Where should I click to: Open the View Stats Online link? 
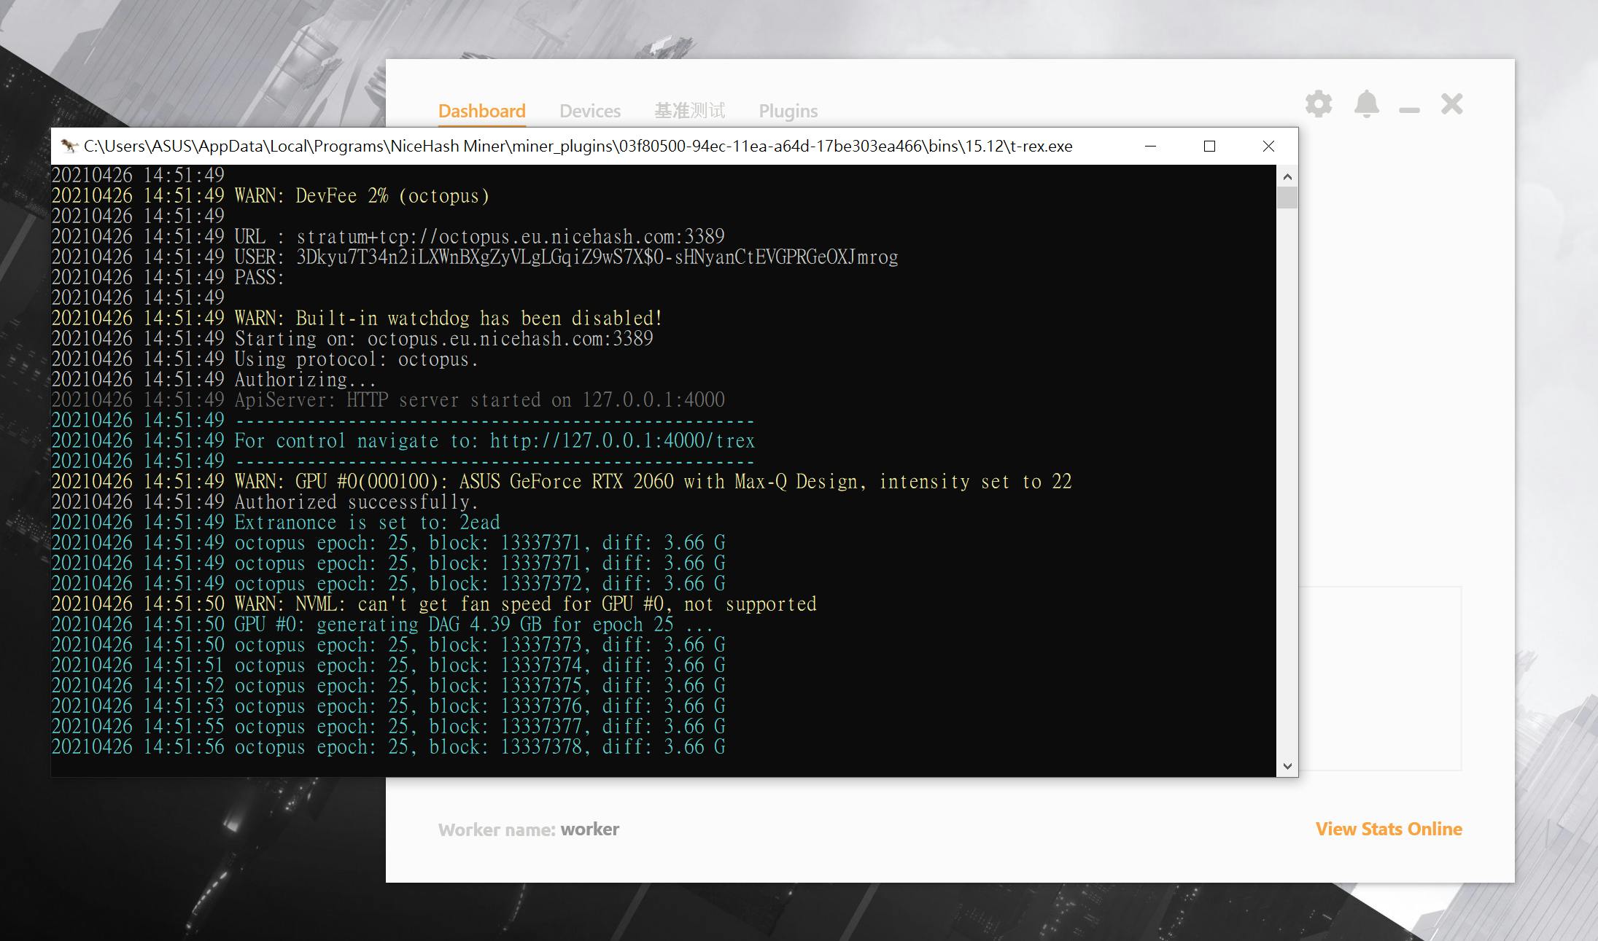pos(1388,829)
